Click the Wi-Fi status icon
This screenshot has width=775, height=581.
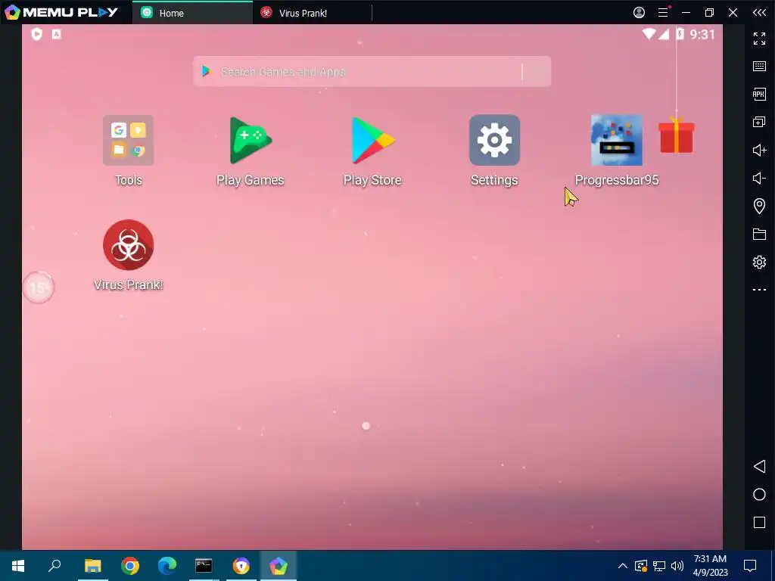(649, 33)
